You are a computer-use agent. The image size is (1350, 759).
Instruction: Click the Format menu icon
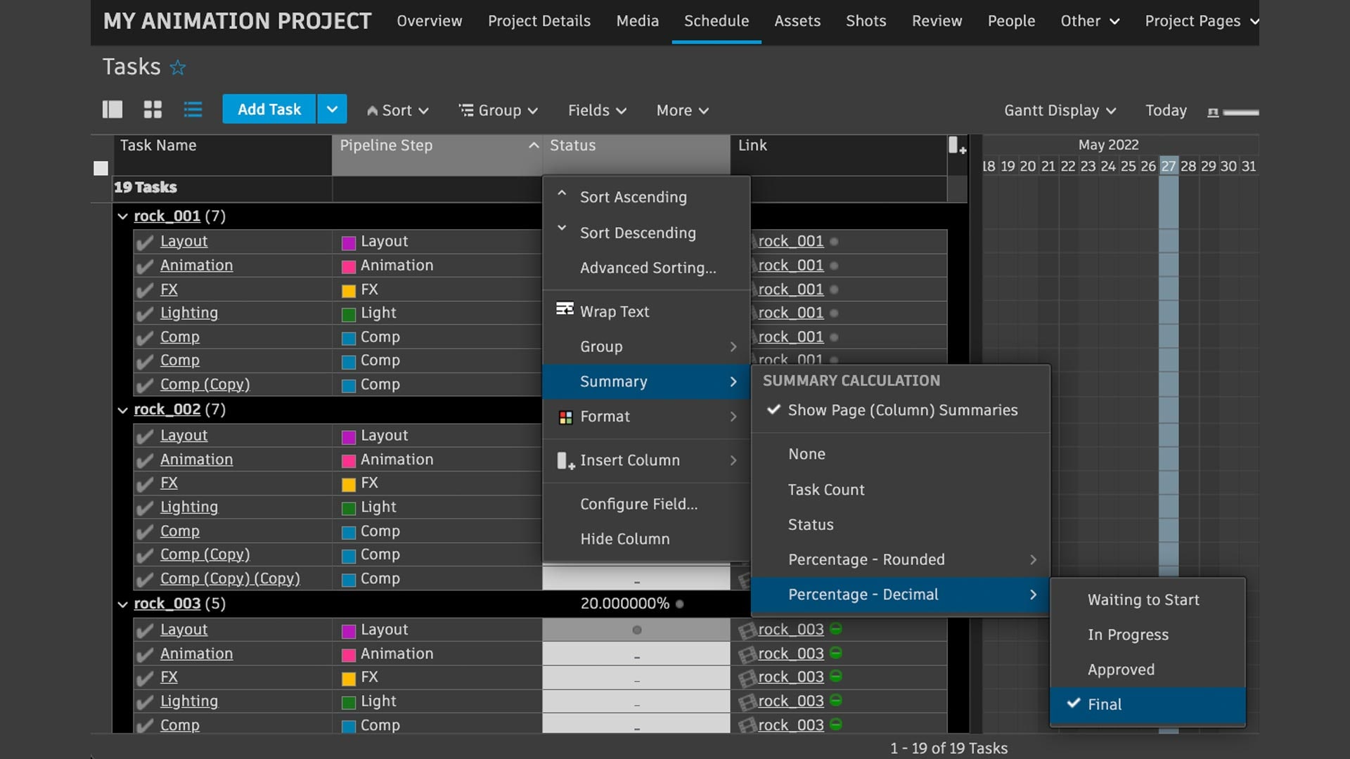pyautogui.click(x=565, y=417)
